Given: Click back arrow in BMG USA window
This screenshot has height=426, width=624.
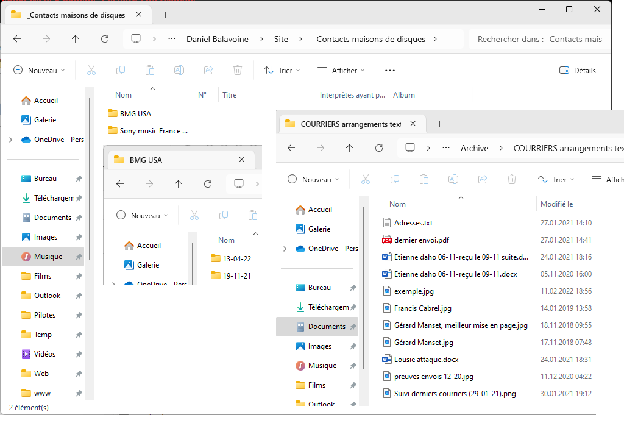Looking at the screenshot, I should (120, 184).
